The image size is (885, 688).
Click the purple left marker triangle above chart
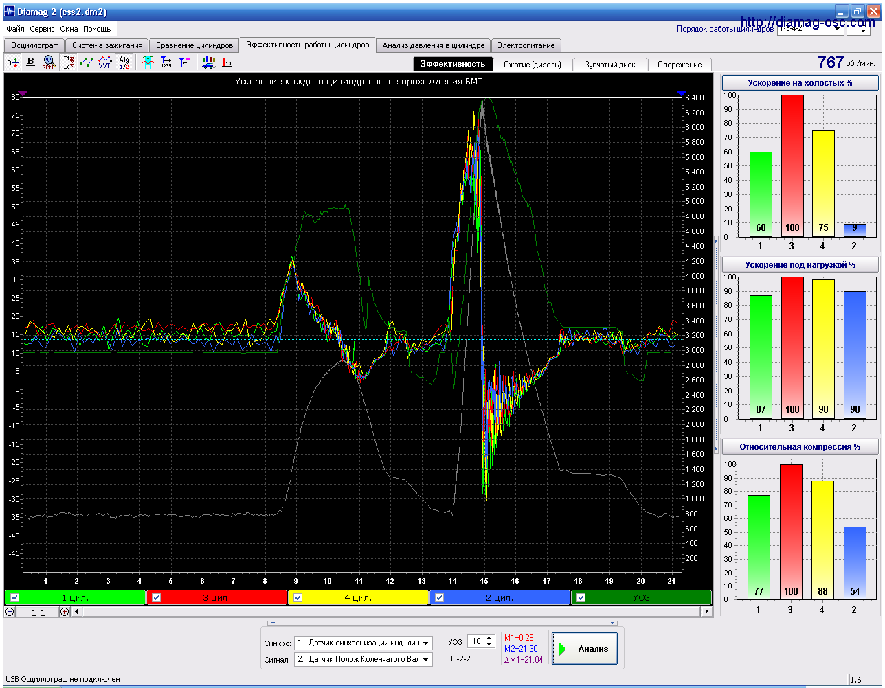pos(23,93)
